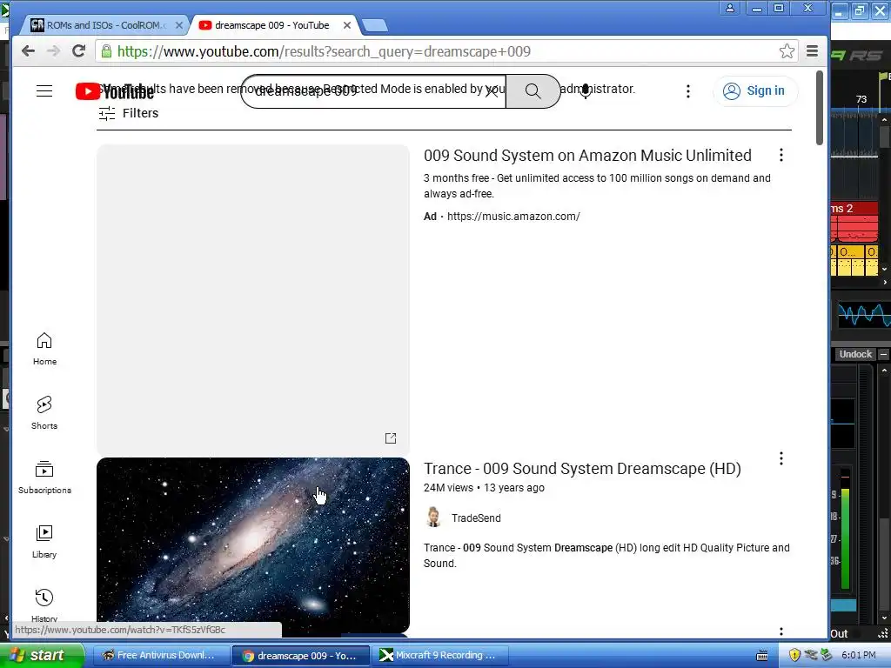891x668 pixels.
Task: Play the galaxy thumbnail video
Action: tap(253, 545)
